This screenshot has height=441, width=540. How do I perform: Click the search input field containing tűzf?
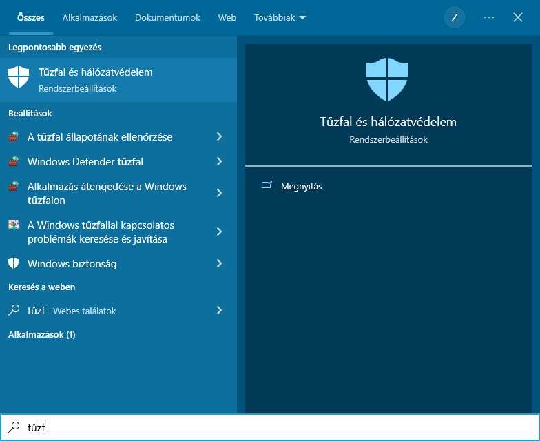(x=270, y=427)
